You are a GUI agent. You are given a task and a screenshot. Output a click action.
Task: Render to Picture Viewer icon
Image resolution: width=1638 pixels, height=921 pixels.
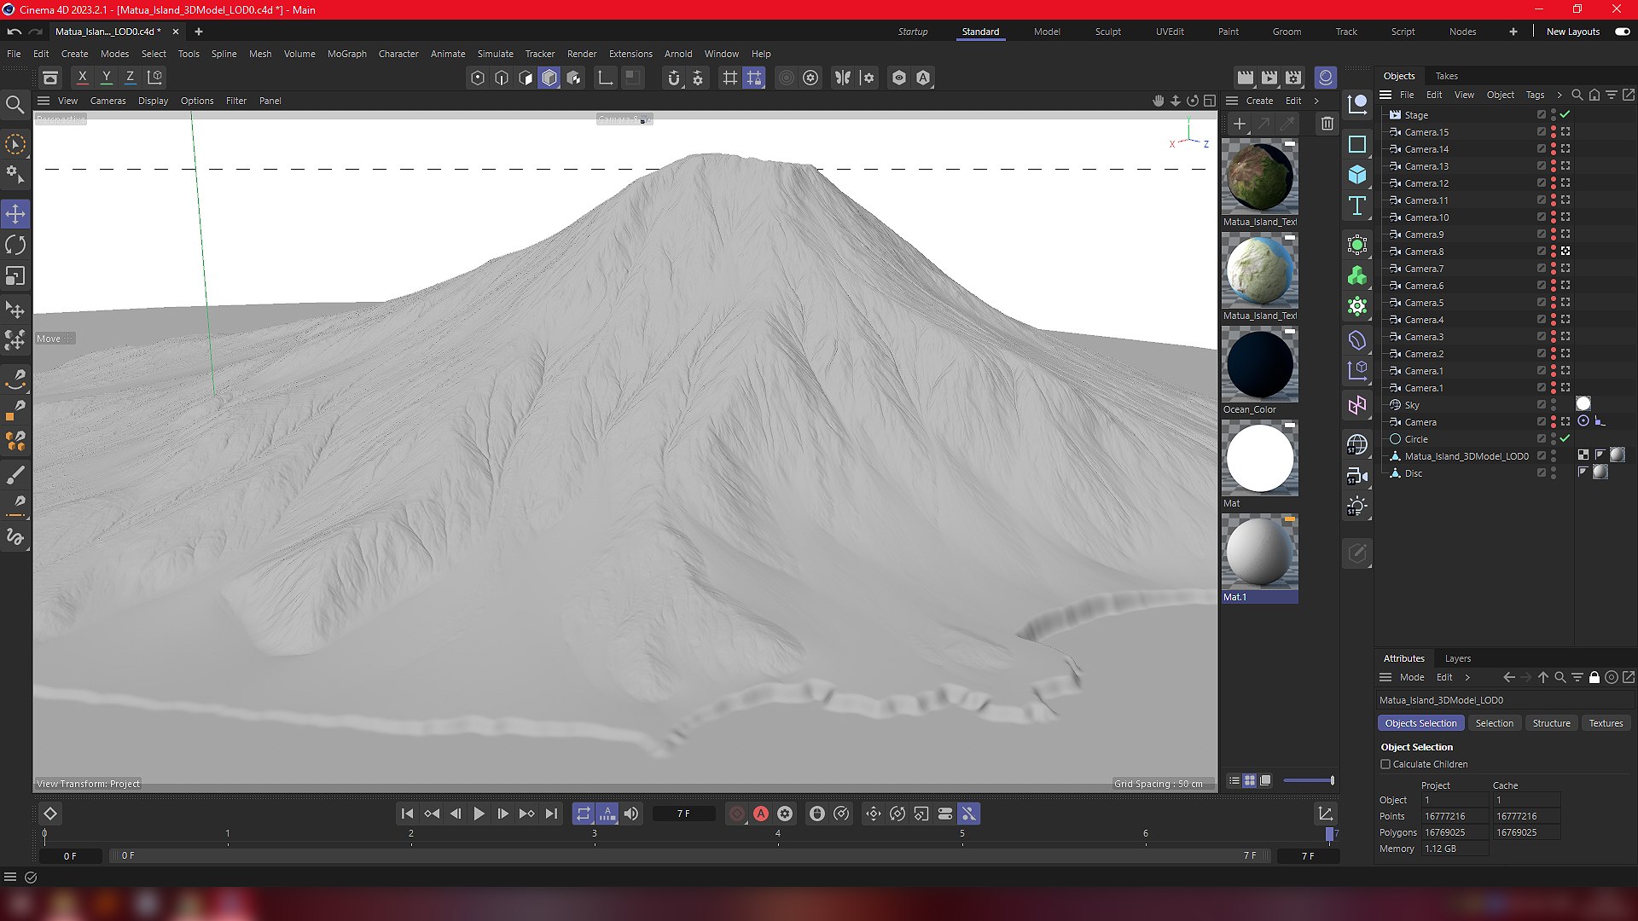coord(1269,78)
